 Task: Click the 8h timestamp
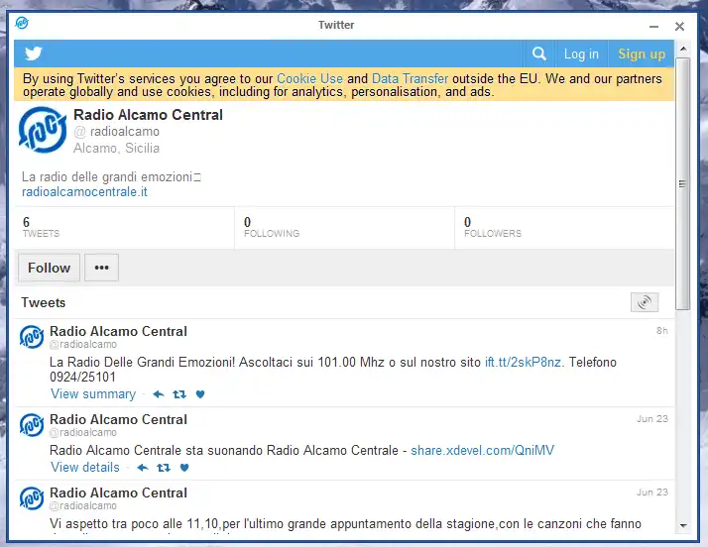[x=662, y=330]
